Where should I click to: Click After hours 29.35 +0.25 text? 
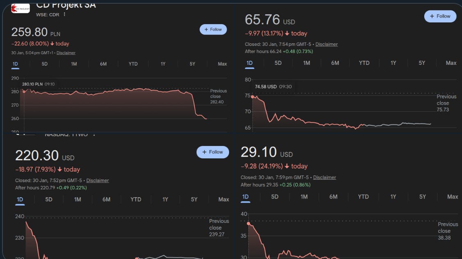click(275, 185)
